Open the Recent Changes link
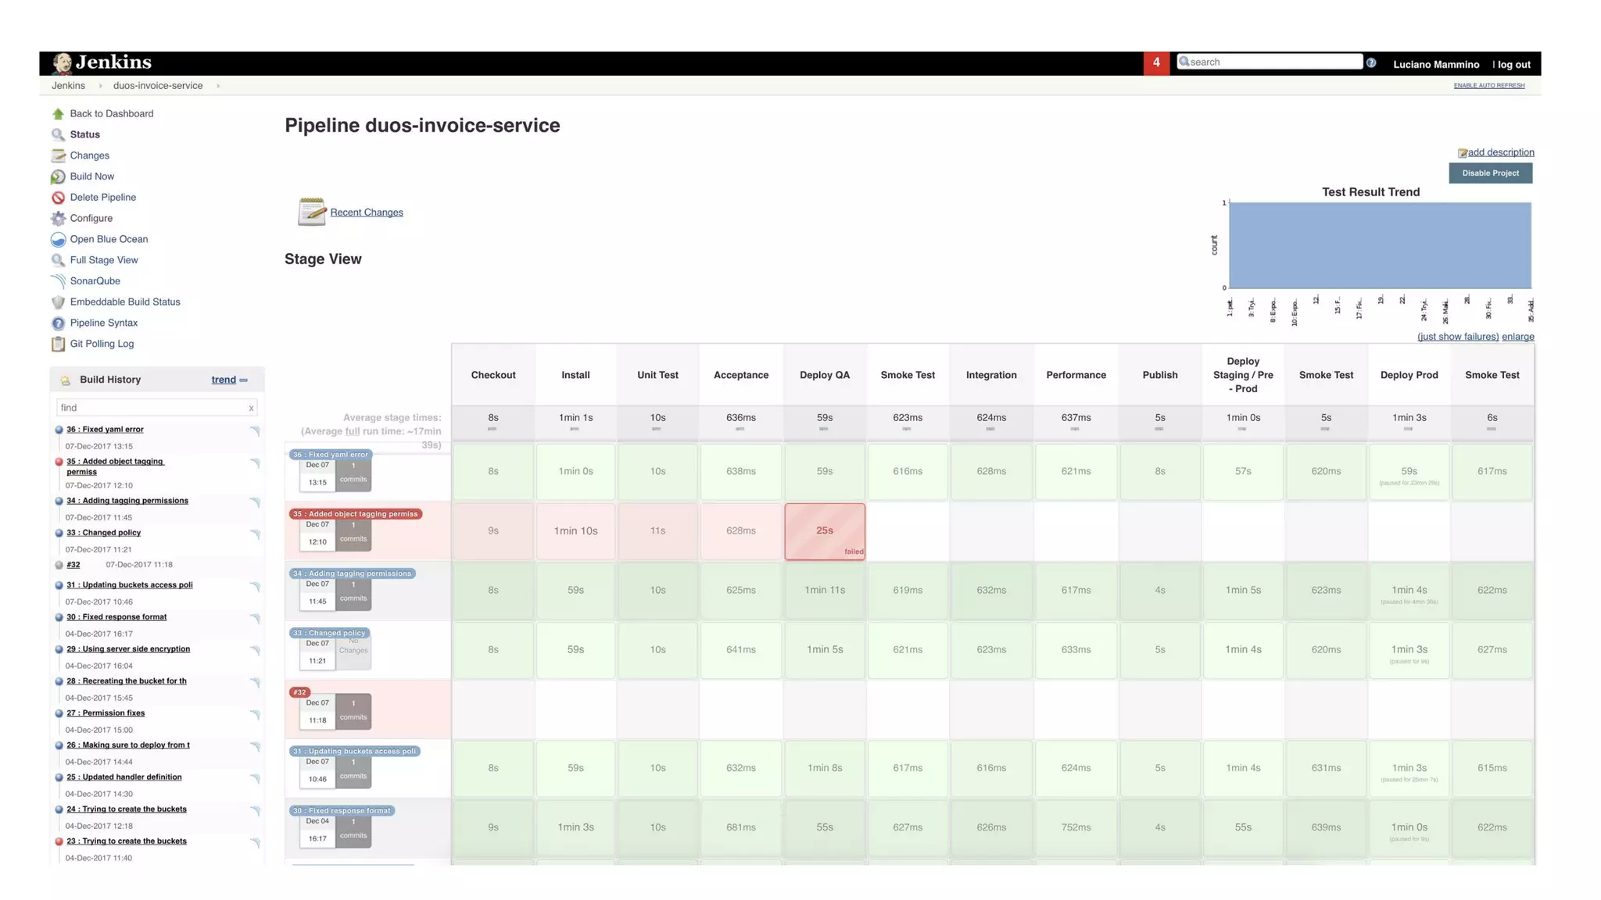The image size is (1601, 900). tap(366, 212)
